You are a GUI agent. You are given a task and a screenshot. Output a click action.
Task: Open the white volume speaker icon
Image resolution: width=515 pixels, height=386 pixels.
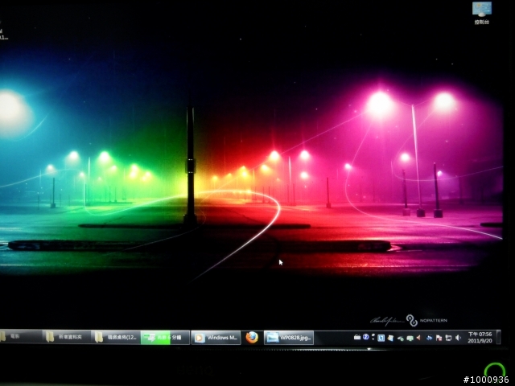click(x=458, y=338)
